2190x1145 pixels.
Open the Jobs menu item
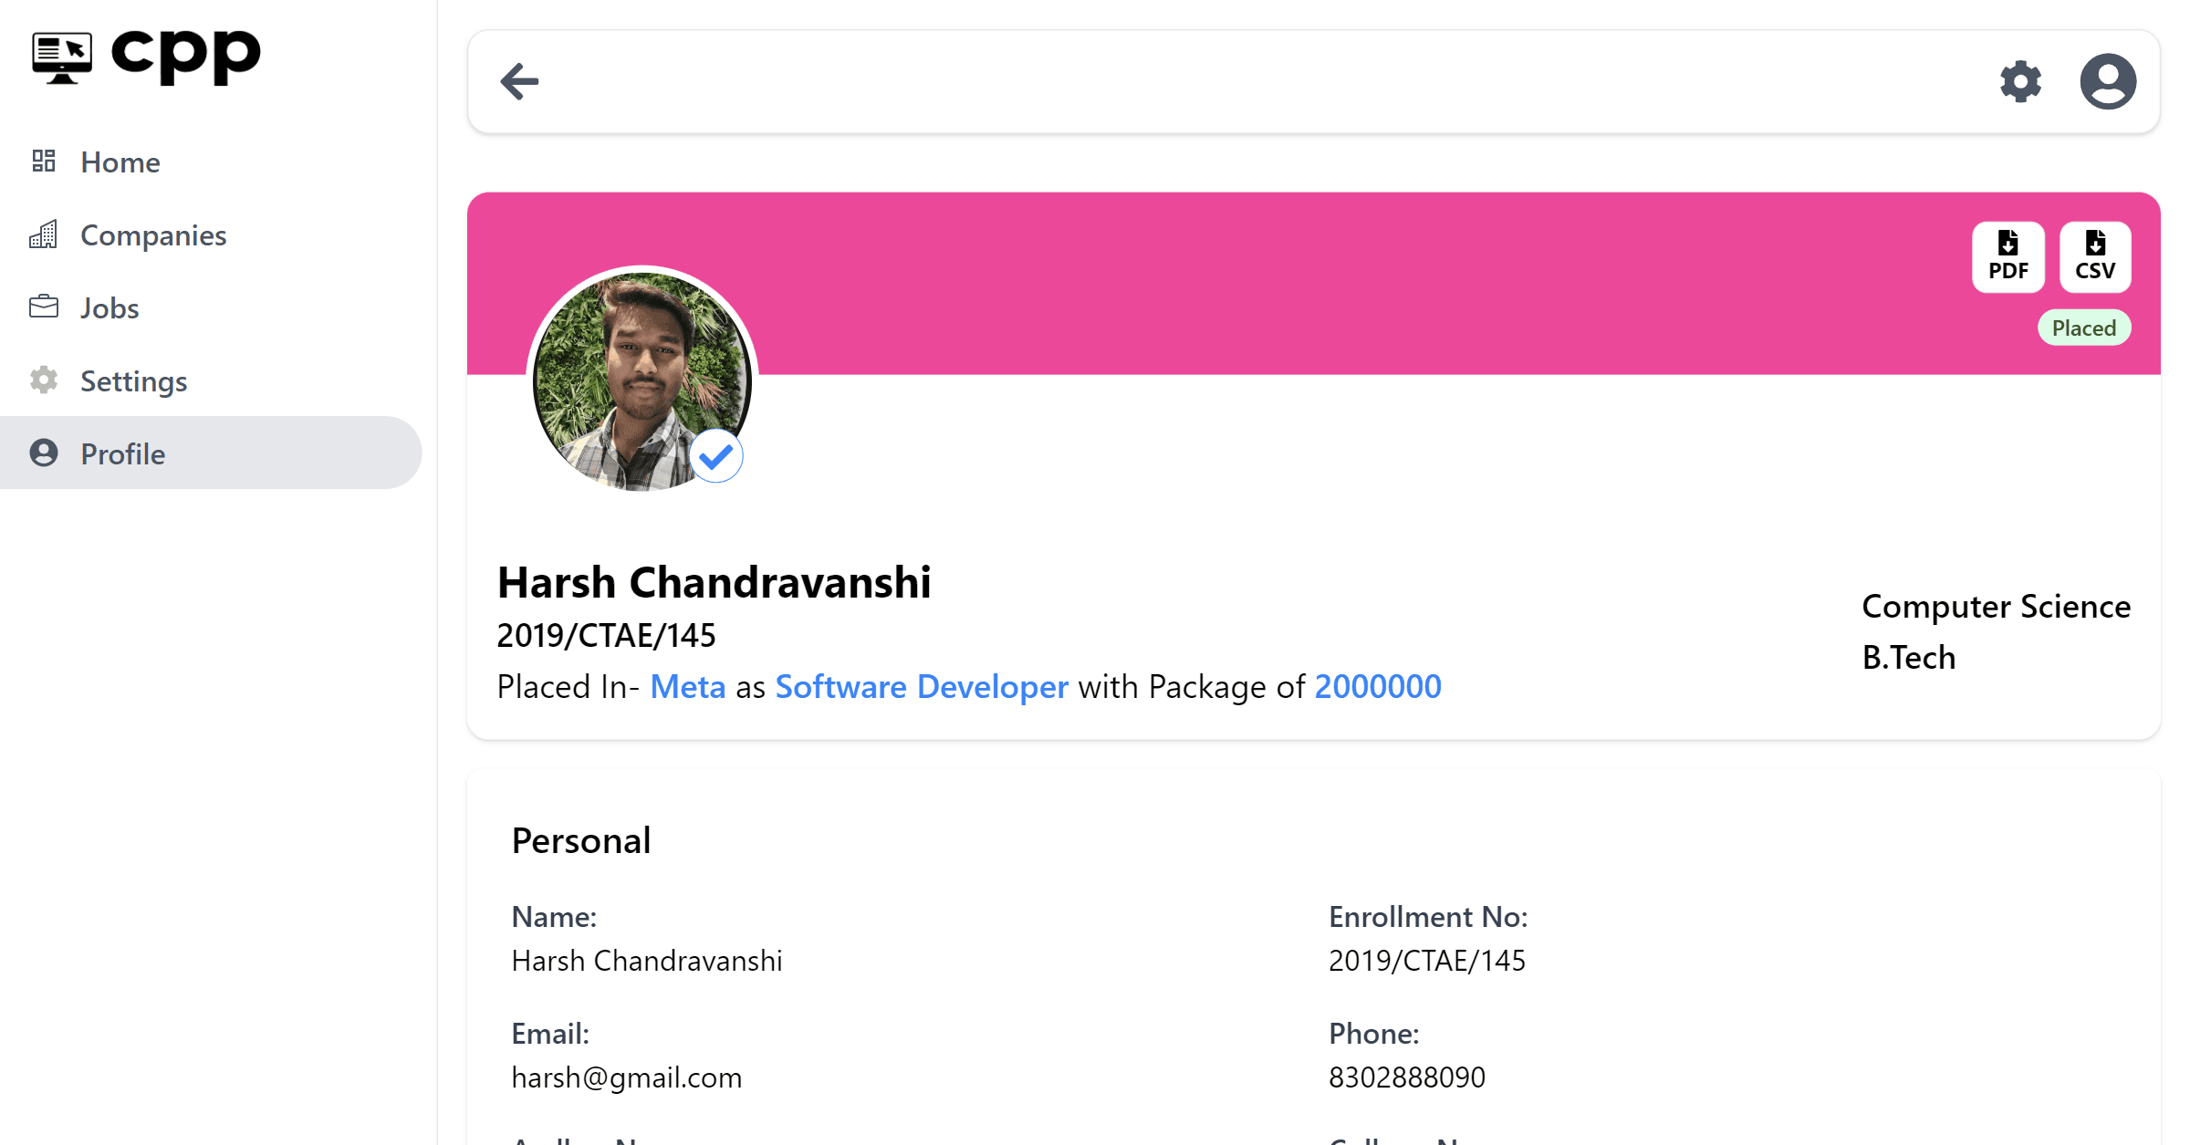pos(211,307)
